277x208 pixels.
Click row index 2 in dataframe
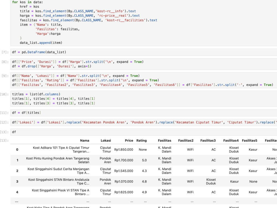pos(17,171)
